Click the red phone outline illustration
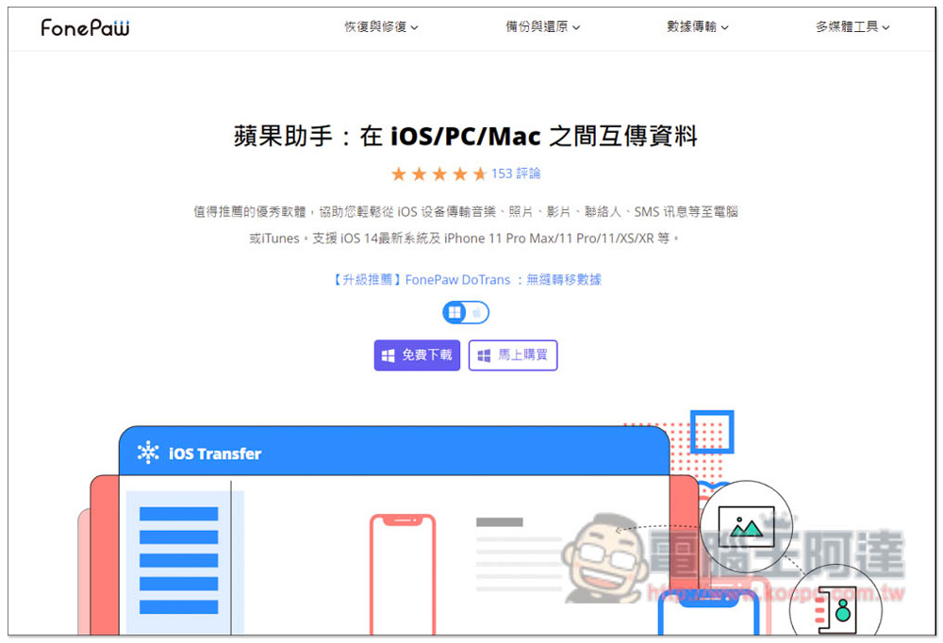The height and width of the screenshot is (643, 943). click(x=403, y=573)
